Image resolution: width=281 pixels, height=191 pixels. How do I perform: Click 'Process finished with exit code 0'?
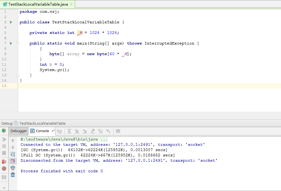[x=62, y=171]
